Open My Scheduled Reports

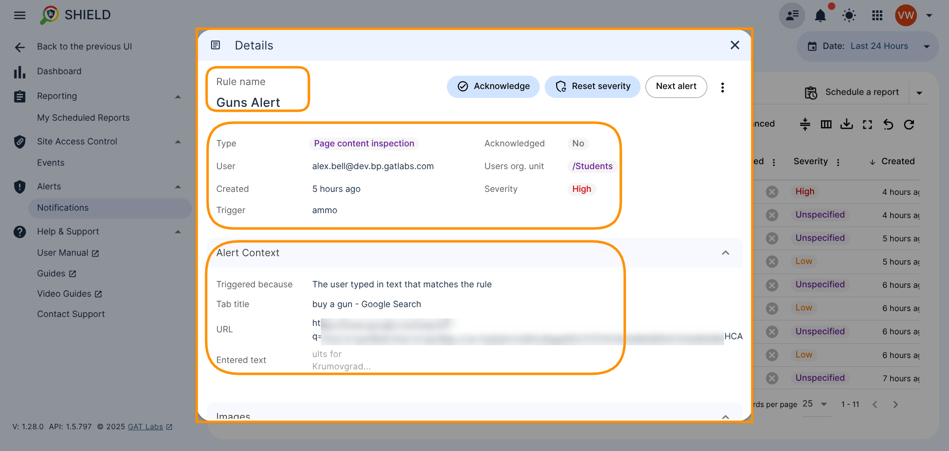coord(84,118)
